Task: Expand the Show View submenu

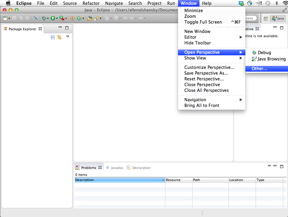Action: tap(195, 58)
